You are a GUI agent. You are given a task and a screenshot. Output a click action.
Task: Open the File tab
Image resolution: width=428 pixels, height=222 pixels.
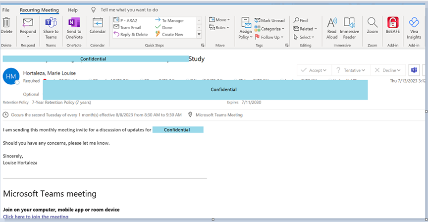coord(6,10)
